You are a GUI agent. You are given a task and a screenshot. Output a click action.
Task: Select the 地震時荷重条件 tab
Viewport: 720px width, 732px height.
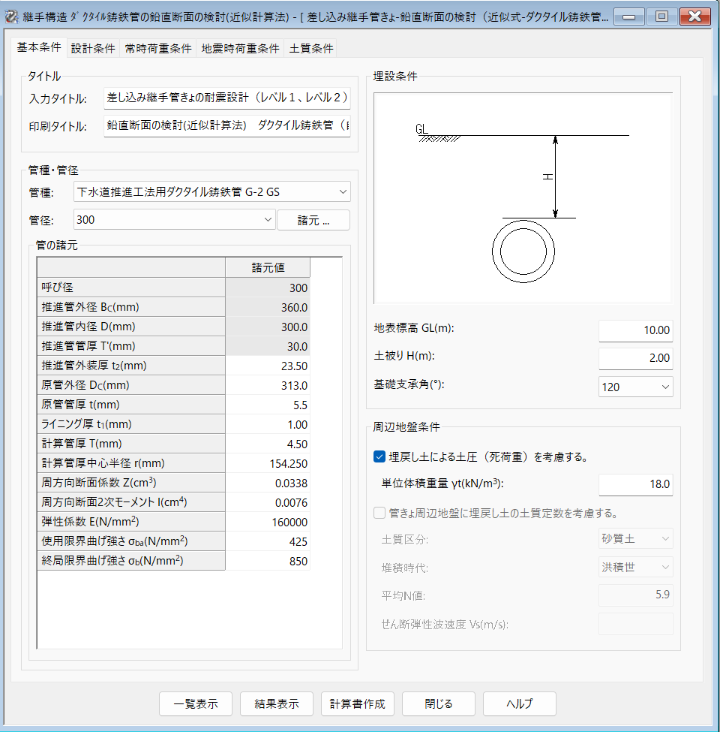240,49
